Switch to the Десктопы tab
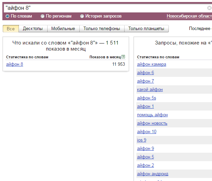Image resolution: width=212 pixels, height=181 pixels. [33, 29]
